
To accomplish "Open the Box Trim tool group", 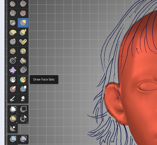I will [x=23, y=119].
